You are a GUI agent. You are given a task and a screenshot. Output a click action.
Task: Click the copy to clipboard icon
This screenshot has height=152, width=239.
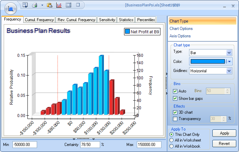(50, 5)
